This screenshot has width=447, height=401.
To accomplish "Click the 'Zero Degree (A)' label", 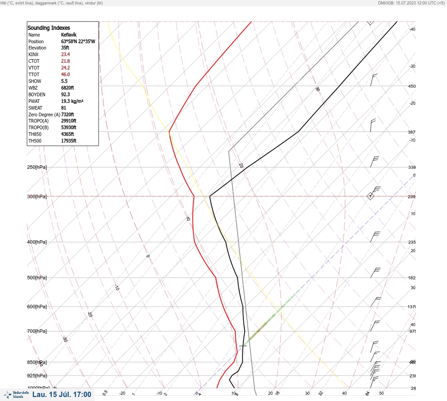I will [x=44, y=115].
